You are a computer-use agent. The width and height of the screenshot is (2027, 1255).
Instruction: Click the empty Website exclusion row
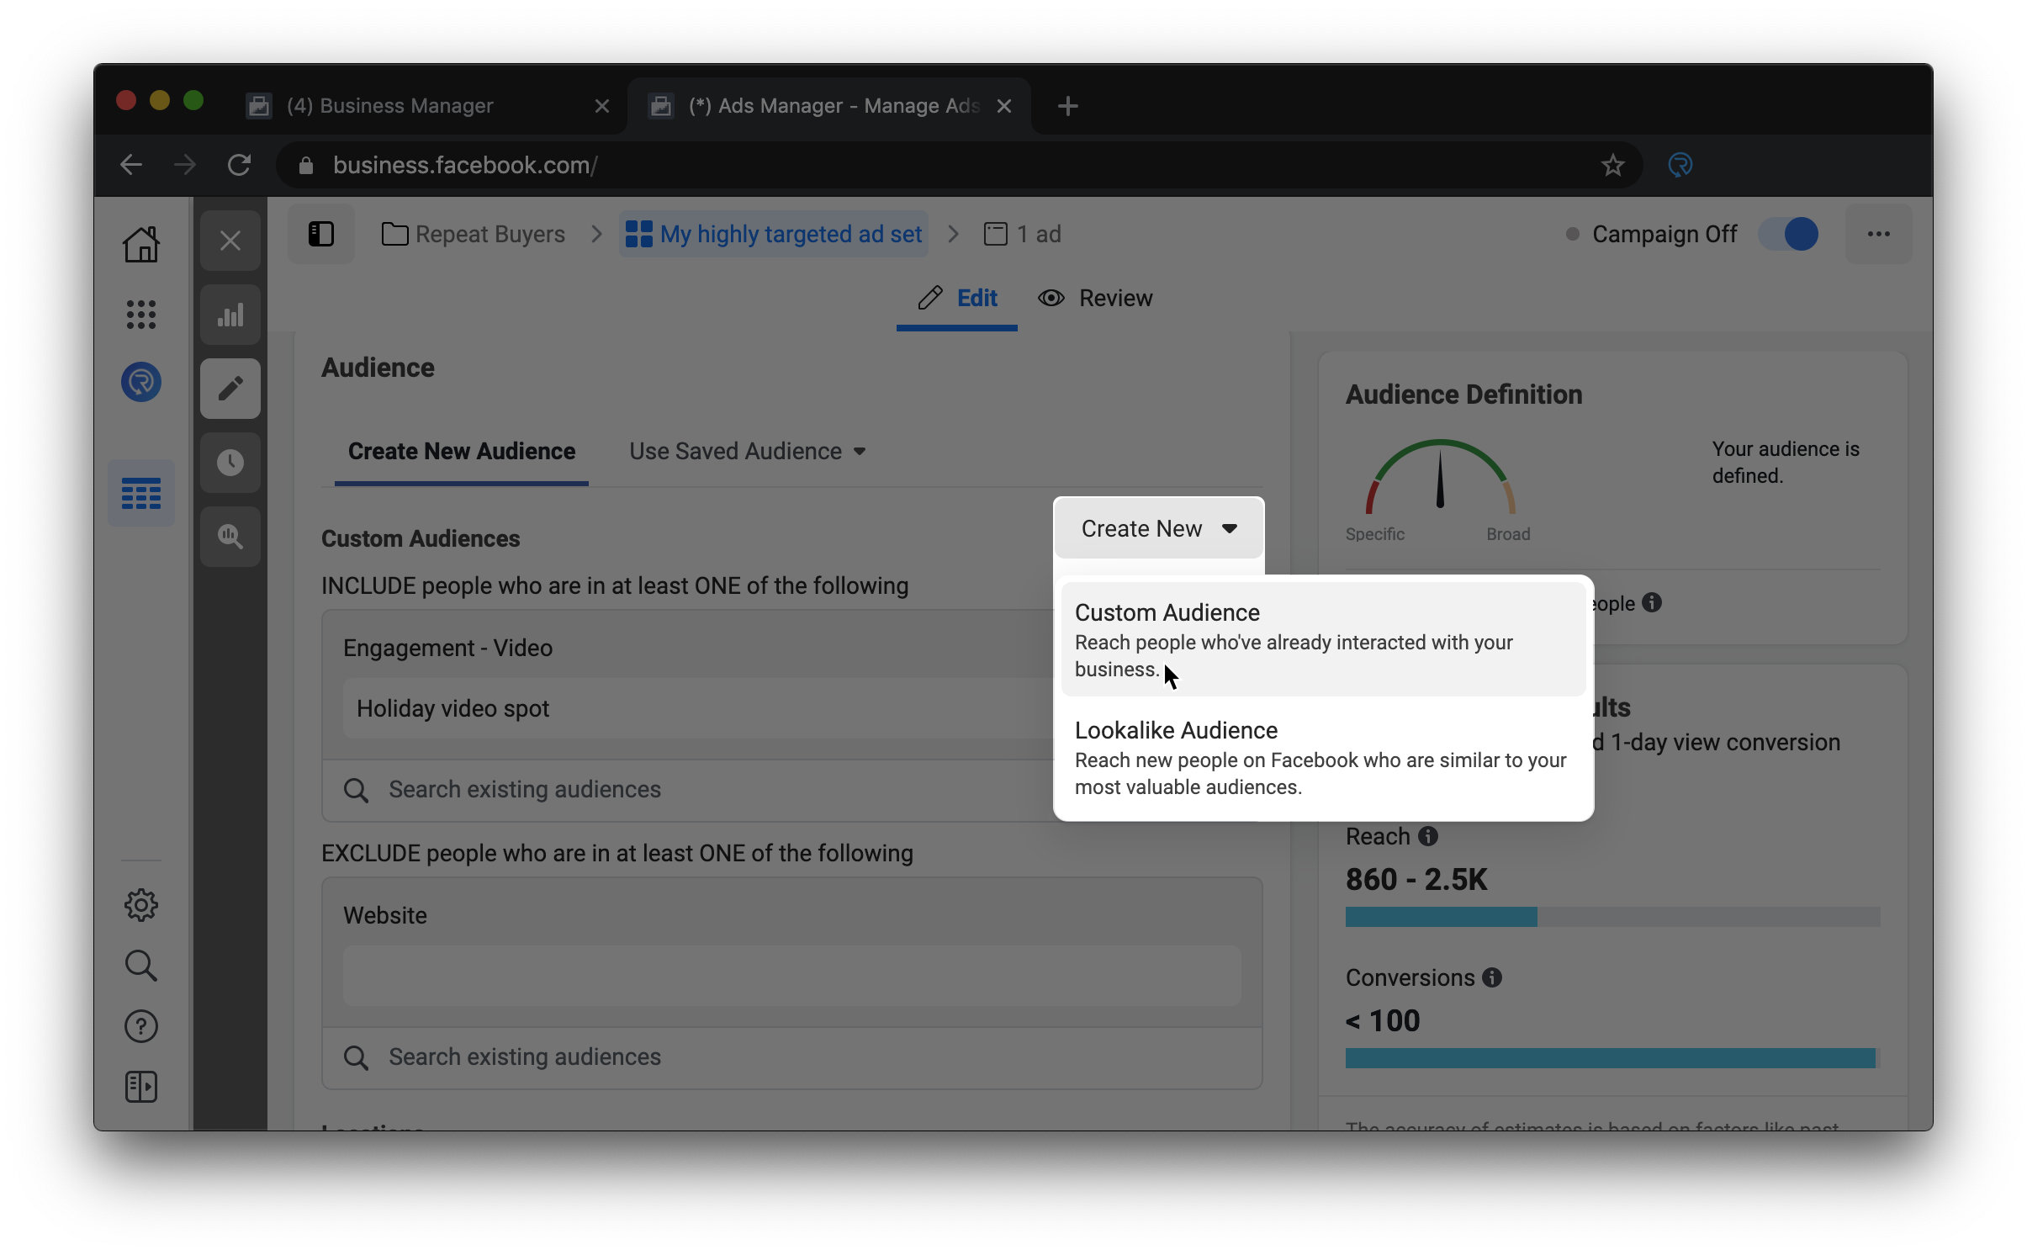pyautogui.click(x=792, y=976)
